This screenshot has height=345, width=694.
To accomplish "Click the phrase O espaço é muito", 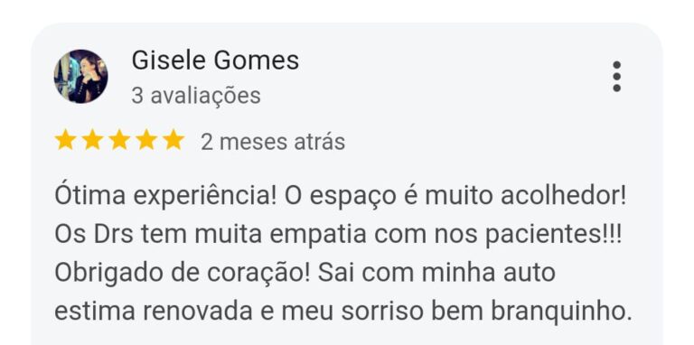I will point(389,197).
